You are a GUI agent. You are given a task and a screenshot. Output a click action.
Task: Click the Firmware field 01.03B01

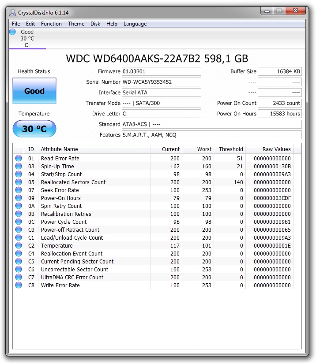click(x=162, y=71)
